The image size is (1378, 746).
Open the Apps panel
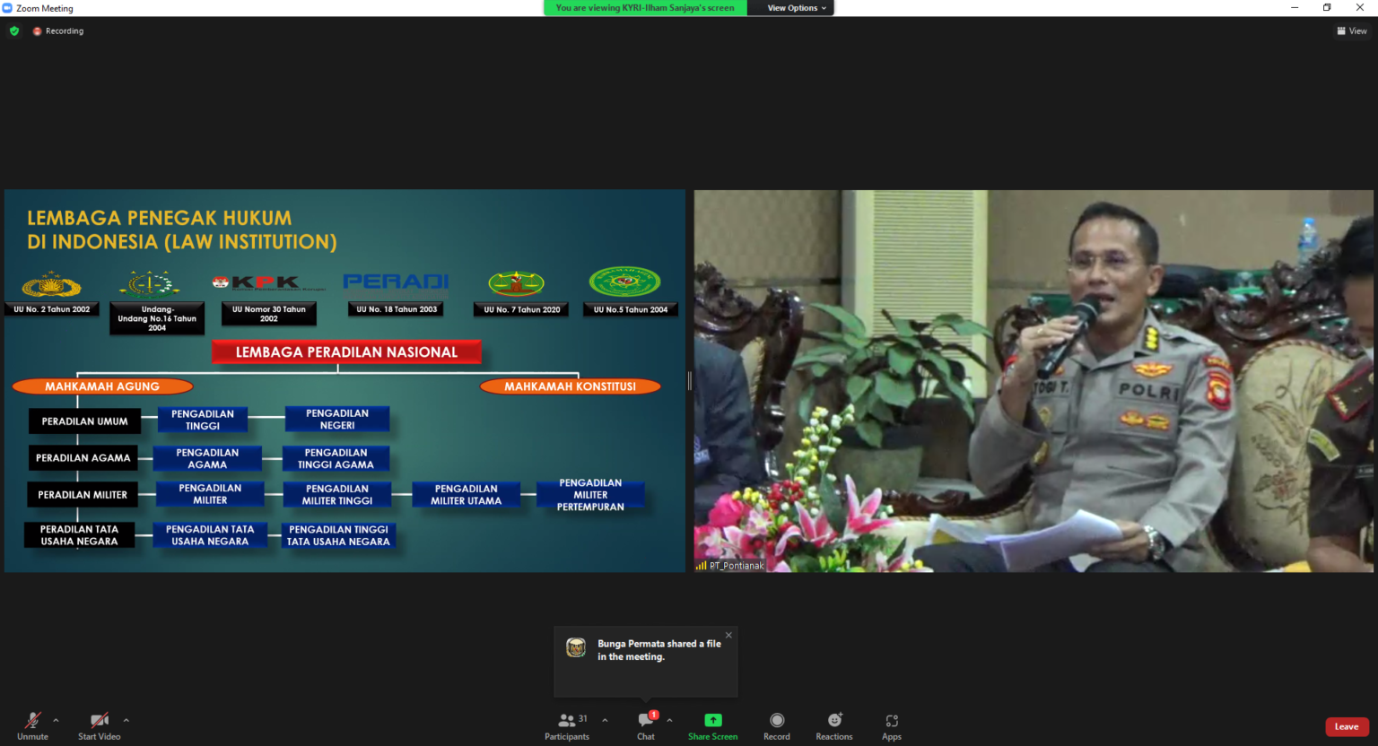pos(891,725)
